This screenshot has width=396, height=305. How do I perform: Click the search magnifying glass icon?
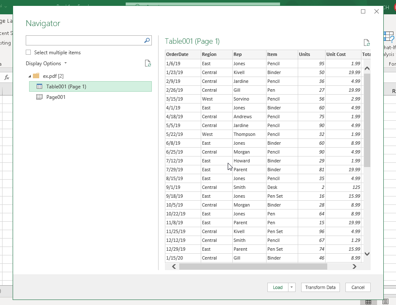coord(146,40)
